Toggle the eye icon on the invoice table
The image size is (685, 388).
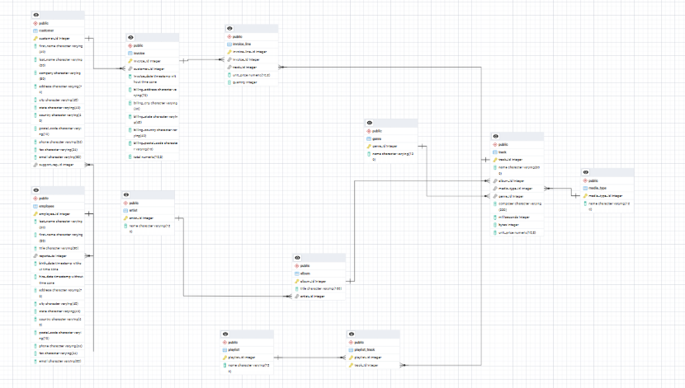tap(130, 38)
